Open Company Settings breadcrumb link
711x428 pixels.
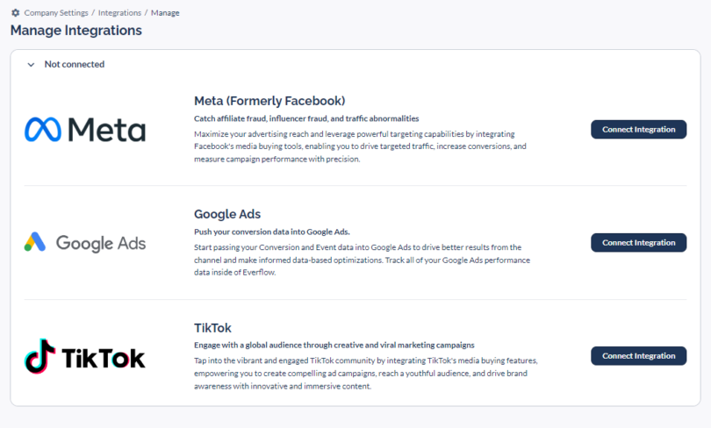tap(54, 13)
